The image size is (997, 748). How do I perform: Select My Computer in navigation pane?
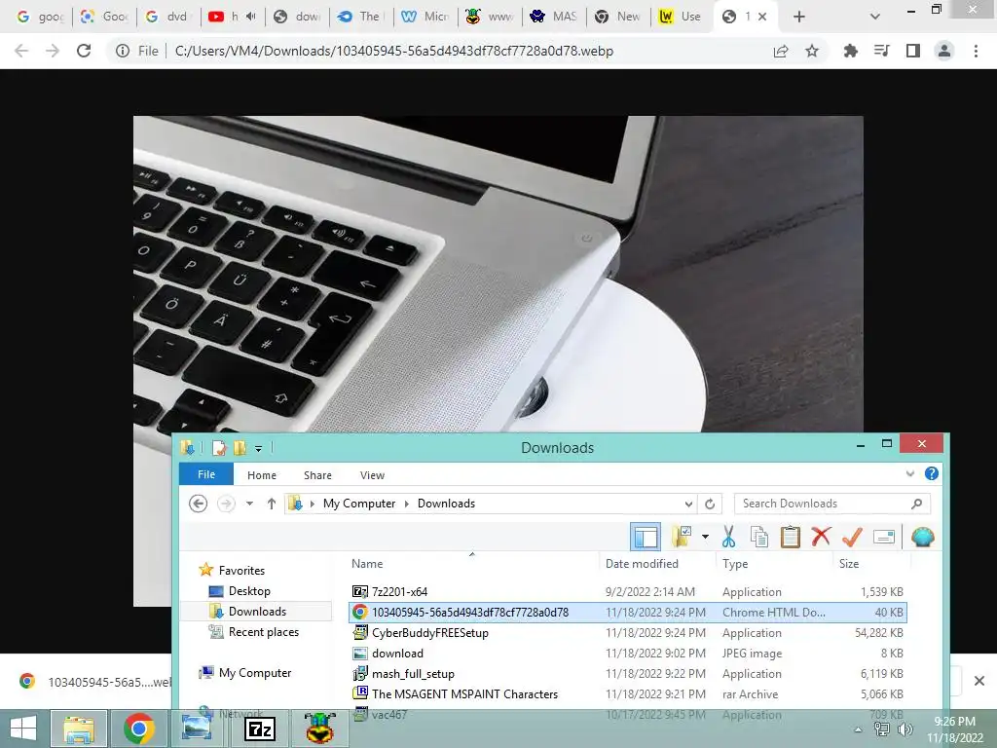255,672
